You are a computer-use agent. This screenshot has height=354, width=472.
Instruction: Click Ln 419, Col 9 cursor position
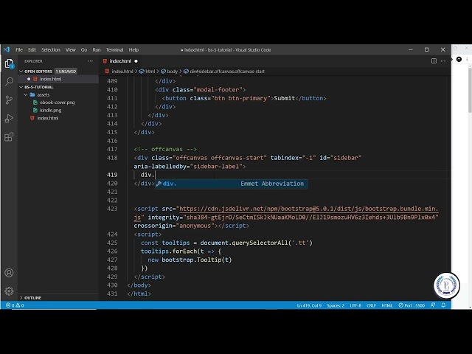click(309, 305)
